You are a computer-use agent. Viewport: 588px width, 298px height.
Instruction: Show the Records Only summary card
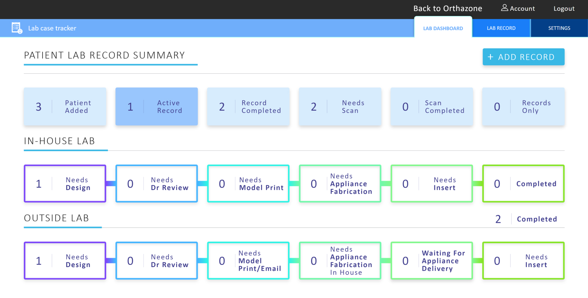[x=523, y=107]
